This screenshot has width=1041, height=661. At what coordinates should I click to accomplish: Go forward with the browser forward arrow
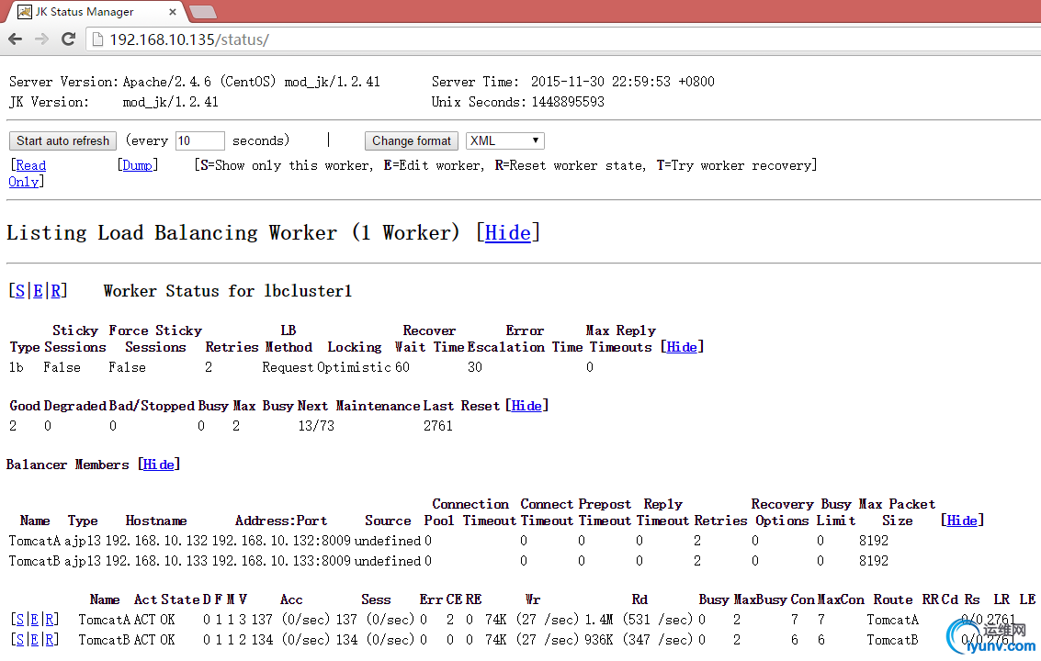pos(42,39)
